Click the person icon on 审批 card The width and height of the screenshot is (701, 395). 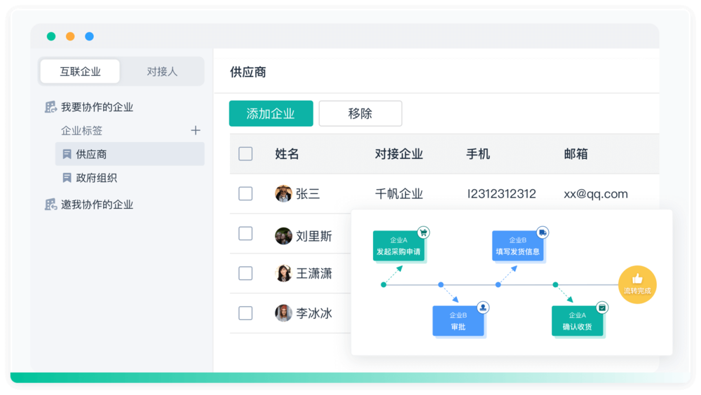click(x=483, y=307)
